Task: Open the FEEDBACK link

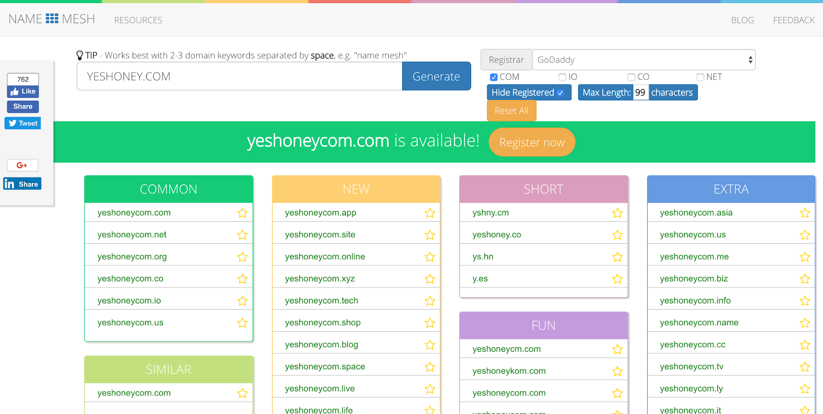Action: [x=794, y=20]
